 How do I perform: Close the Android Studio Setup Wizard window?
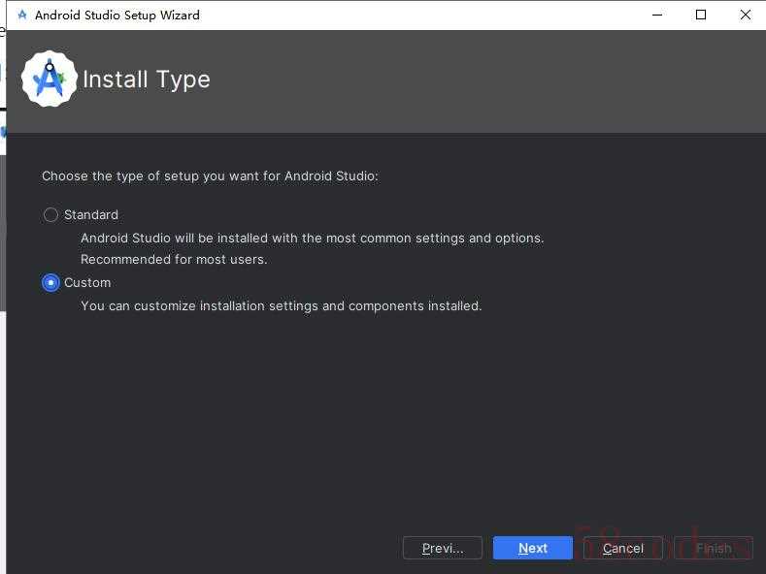click(746, 16)
